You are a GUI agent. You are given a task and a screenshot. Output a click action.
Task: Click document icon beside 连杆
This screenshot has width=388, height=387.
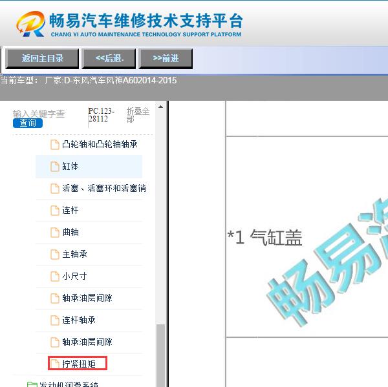[x=55, y=211]
